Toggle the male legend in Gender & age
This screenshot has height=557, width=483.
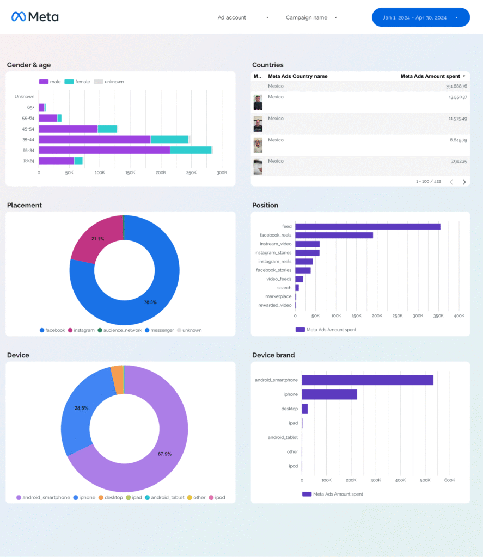pyautogui.click(x=50, y=82)
